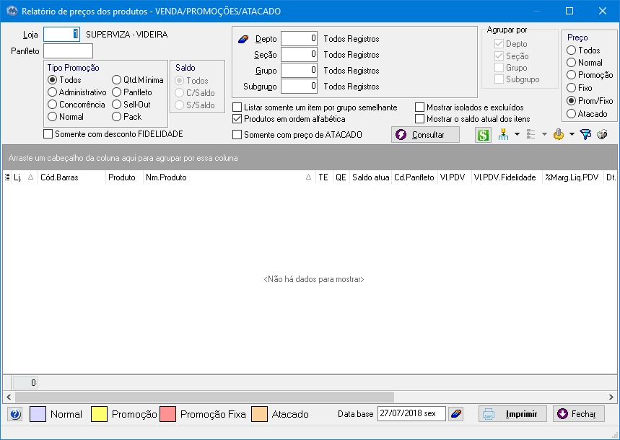Screen dimensions: 620x440
Task: Click the printer configuration icon in toolbar
Action: click(602, 135)
